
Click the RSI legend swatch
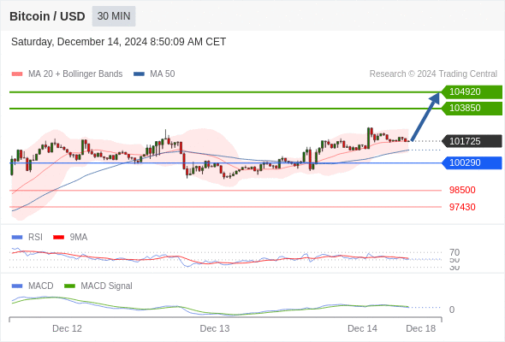click(17, 238)
